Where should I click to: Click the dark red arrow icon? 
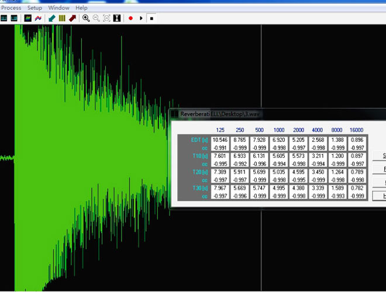point(72,18)
